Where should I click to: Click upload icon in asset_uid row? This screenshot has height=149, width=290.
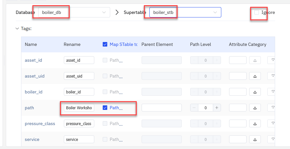(x=255, y=76)
